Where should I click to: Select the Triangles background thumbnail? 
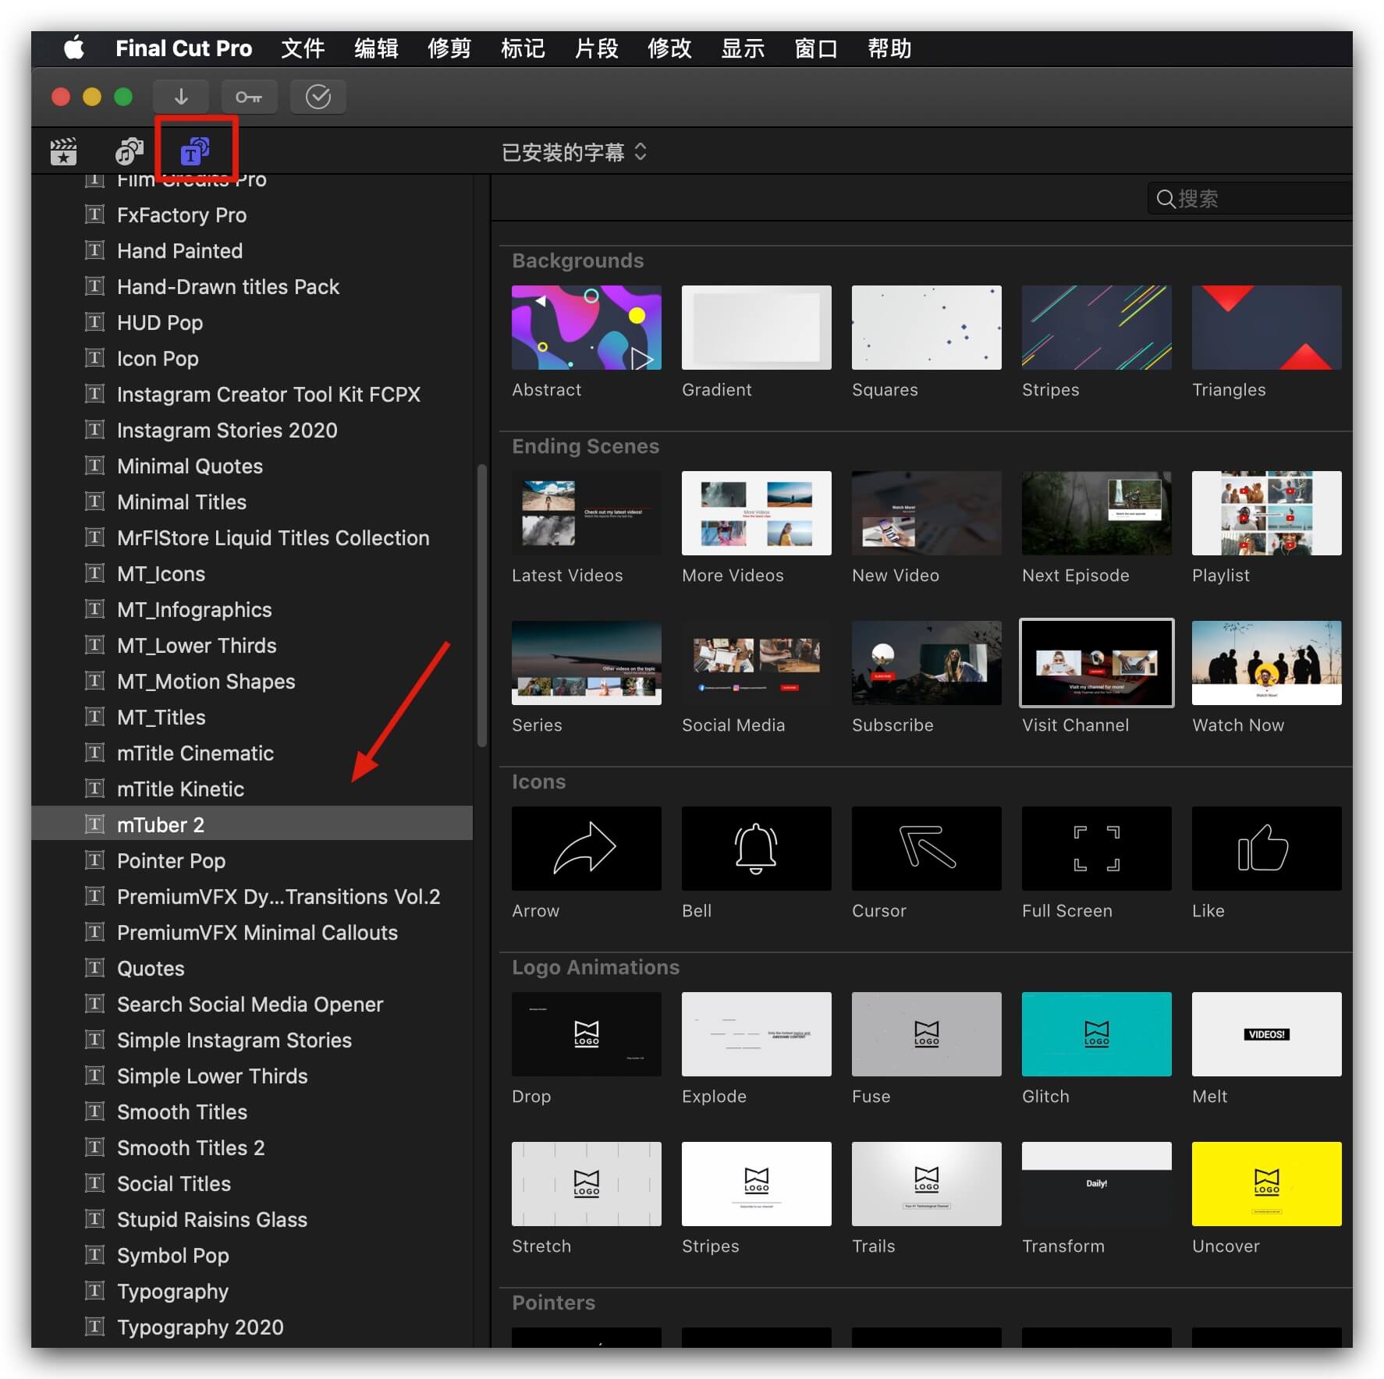pos(1266,328)
